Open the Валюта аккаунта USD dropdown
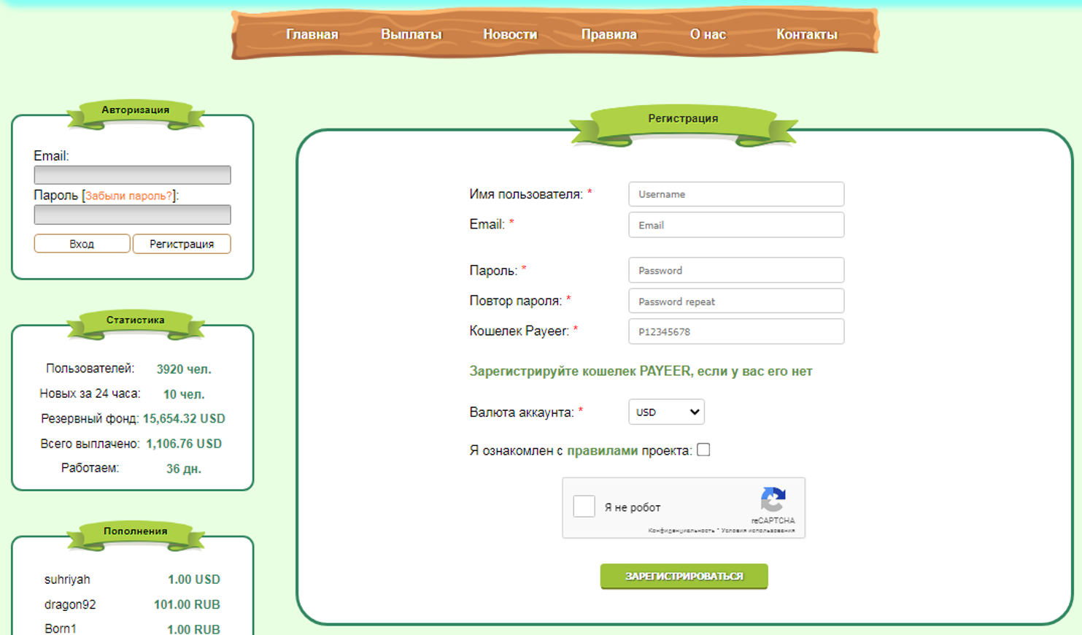 (666, 412)
